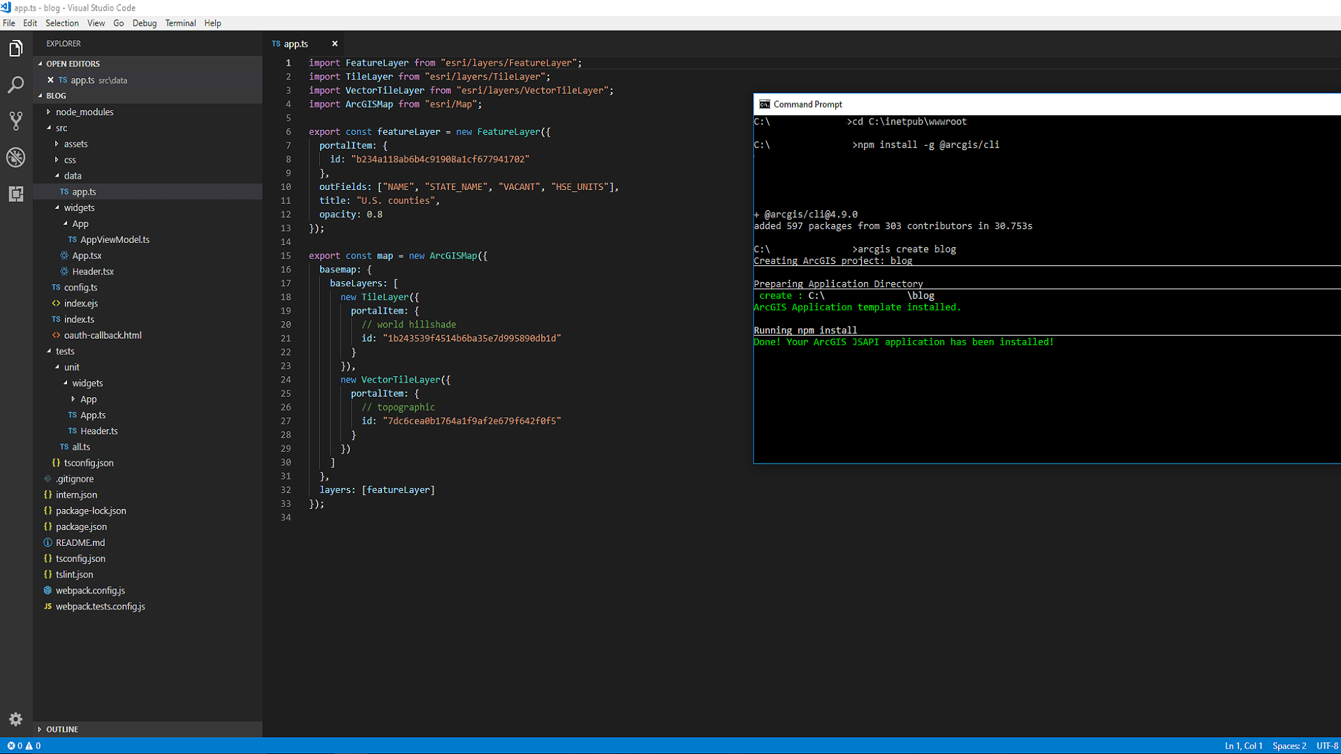Collapse the tests folder
The height and width of the screenshot is (754, 1341).
pyautogui.click(x=64, y=351)
